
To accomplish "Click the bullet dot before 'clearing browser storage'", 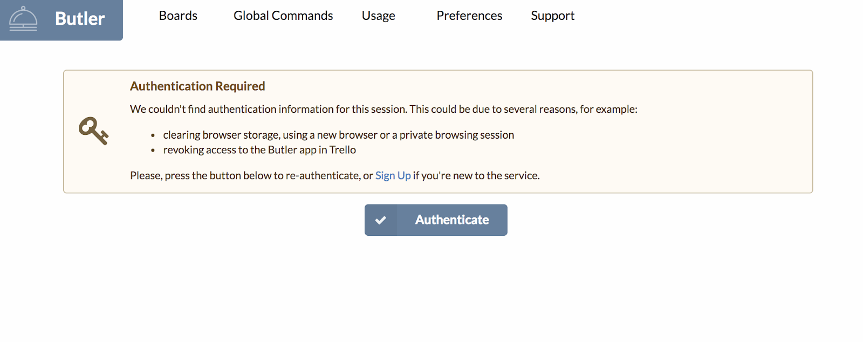I will click(x=153, y=136).
